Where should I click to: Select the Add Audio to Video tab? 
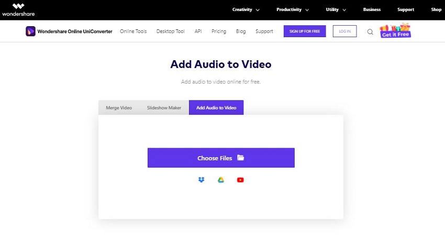pyautogui.click(x=216, y=107)
